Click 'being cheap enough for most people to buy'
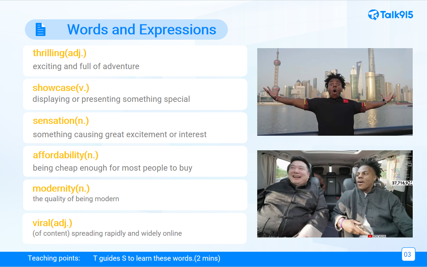The image size is (427, 267). tap(113, 168)
